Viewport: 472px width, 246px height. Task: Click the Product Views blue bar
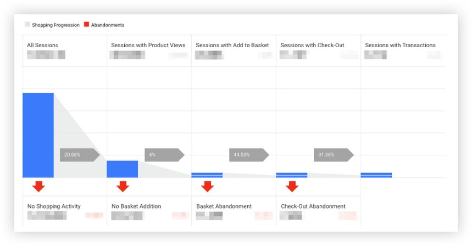pos(122,169)
